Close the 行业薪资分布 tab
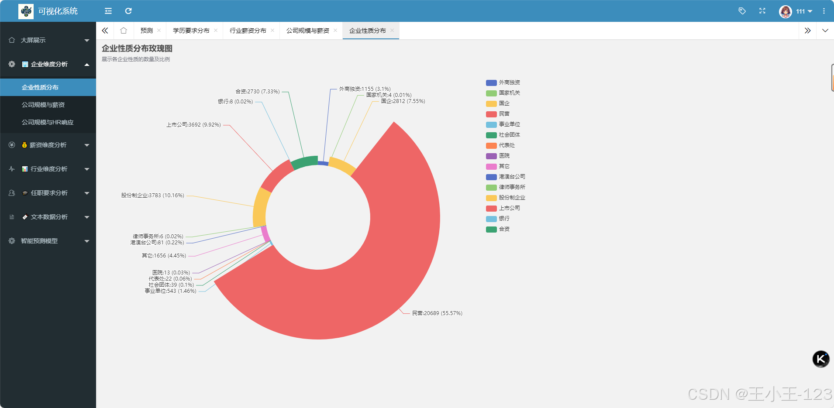 tap(272, 31)
